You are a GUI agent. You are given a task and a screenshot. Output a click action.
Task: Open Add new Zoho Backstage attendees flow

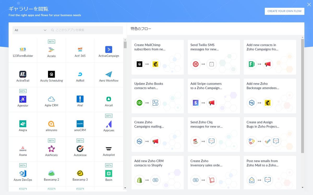tap(270, 96)
